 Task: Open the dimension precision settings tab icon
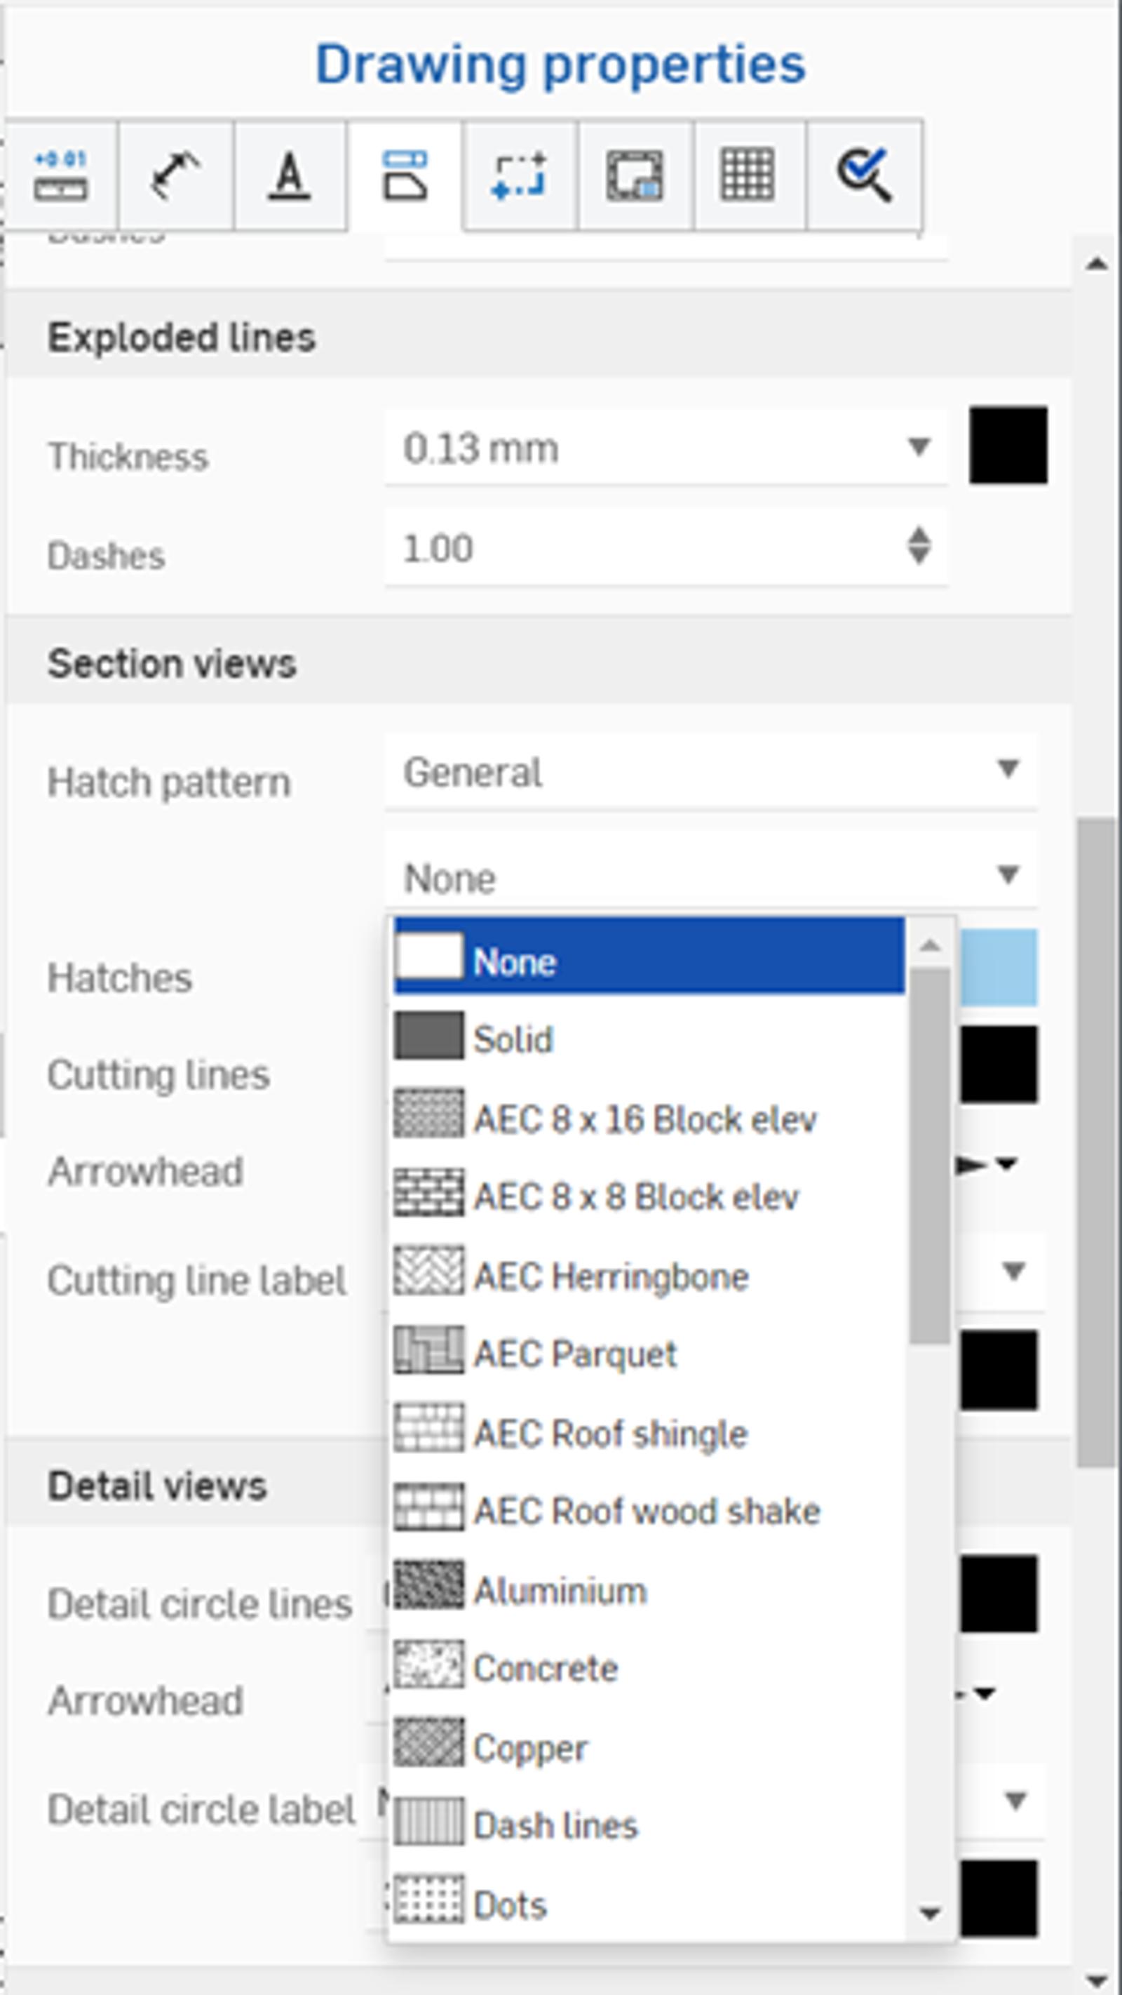[x=61, y=176]
